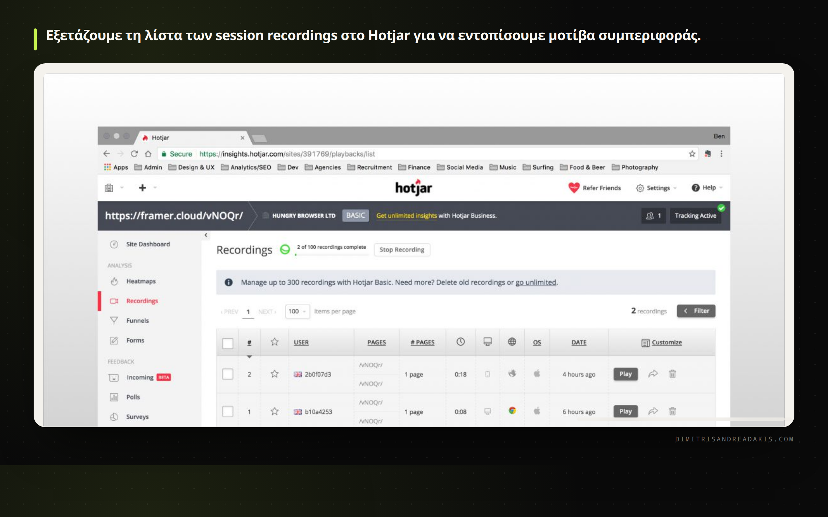Open the Photography bookmarks folder
Image resolution: width=828 pixels, height=517 pixels.
pyautogui.click(x=635, y=167)
